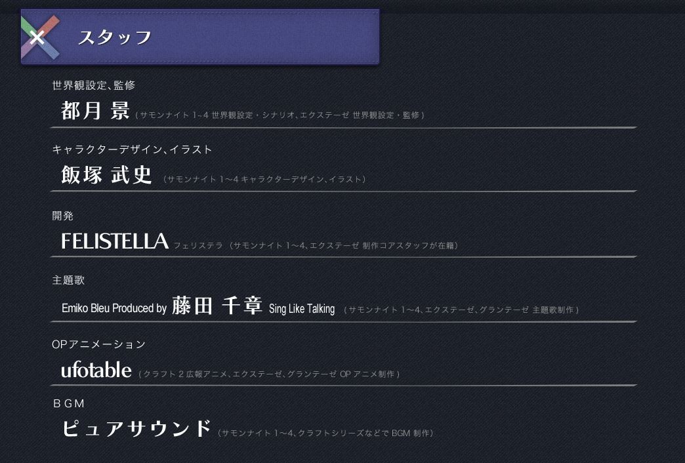Click the ufotable OP アニメ制作 note
The height and width of the screenshot is (463, 685).
coord(269,374)
